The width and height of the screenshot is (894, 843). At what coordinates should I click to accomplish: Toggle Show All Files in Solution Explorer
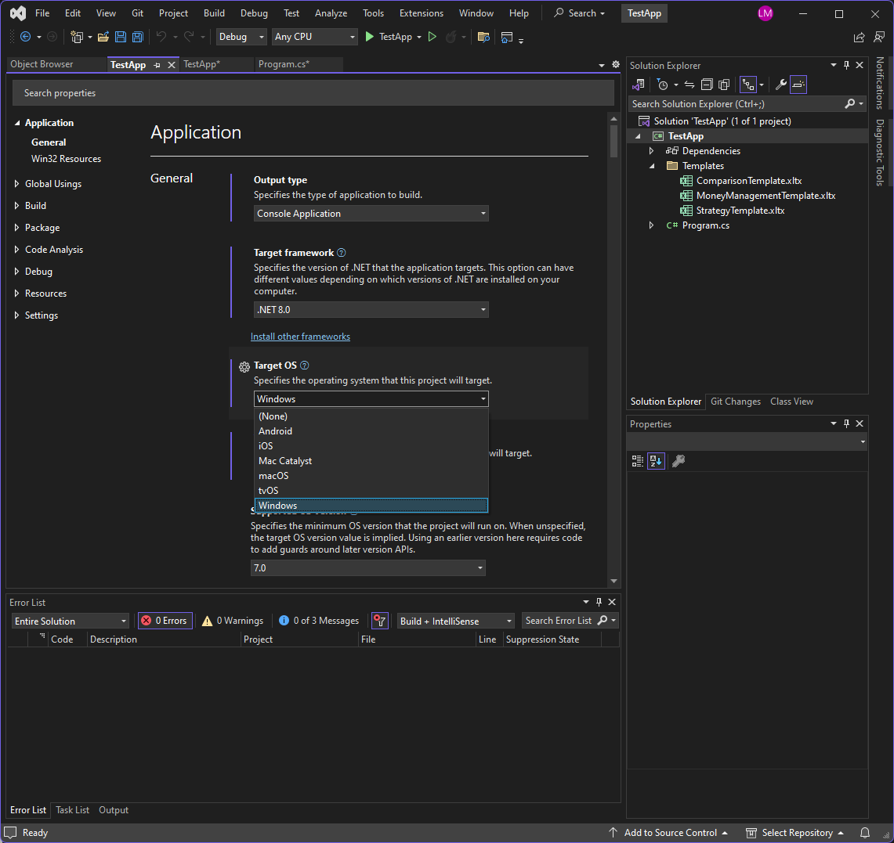[x=724, y=85]
